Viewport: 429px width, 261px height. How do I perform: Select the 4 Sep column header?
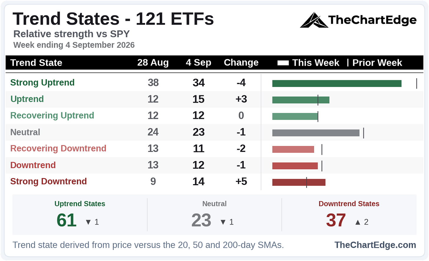[x=199, y=63]
